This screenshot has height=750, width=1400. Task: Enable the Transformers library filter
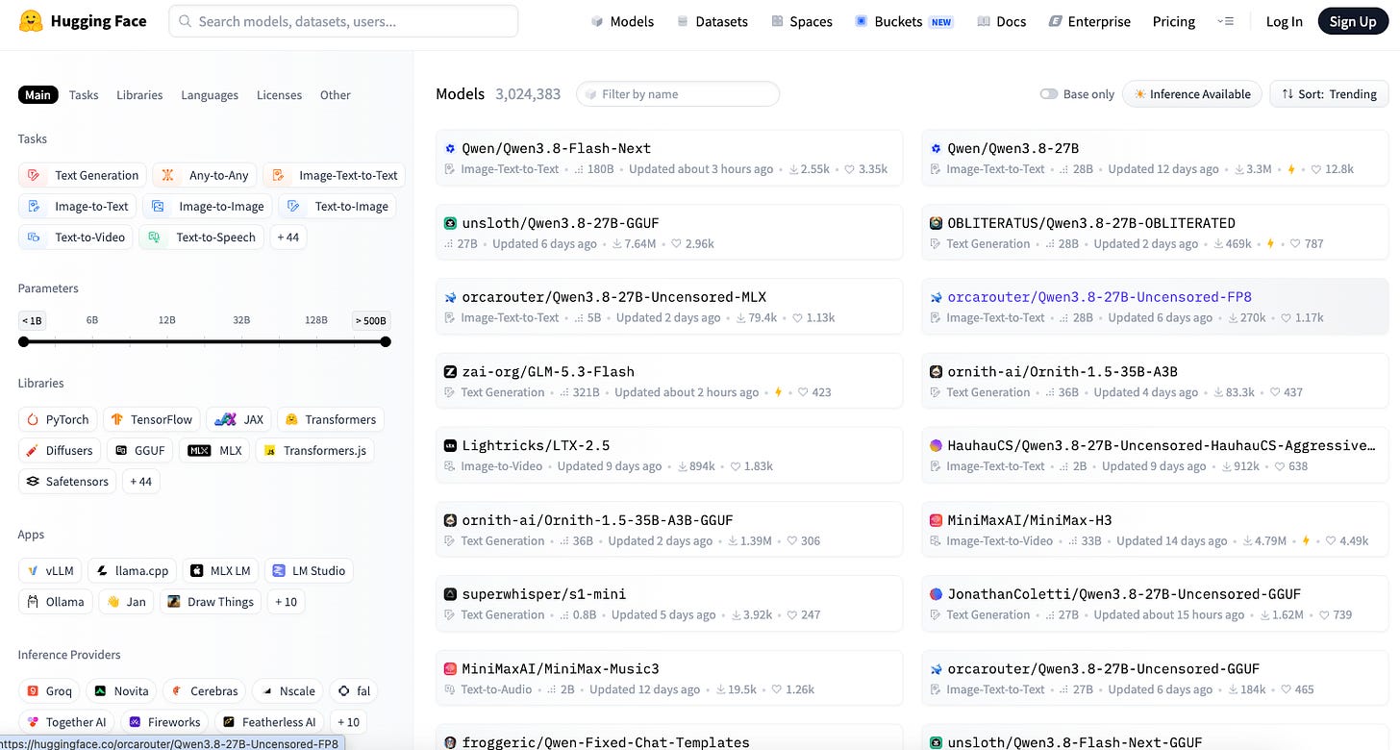click(331, 419)
